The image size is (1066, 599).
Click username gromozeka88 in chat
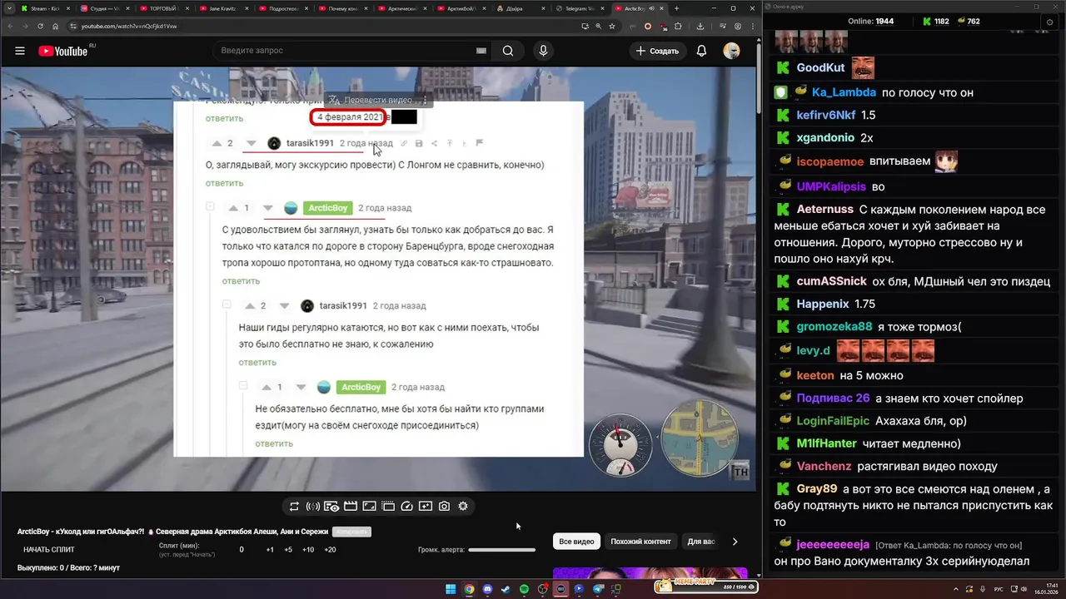(x=834, y=327)
